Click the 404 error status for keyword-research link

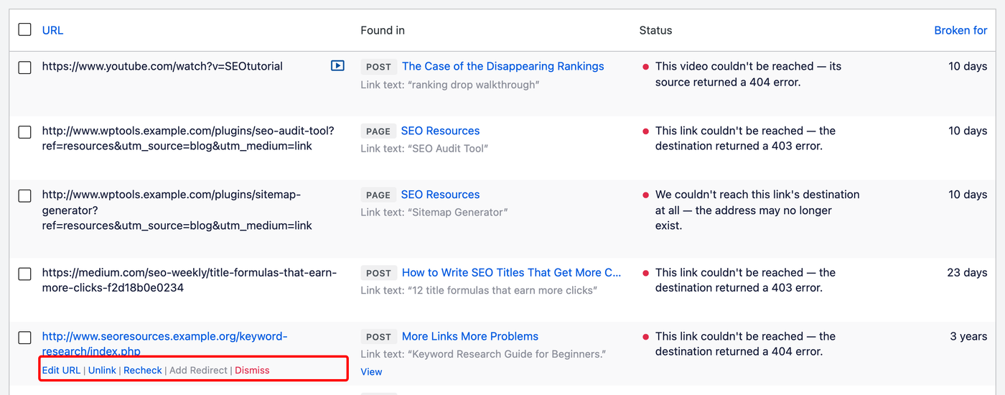pyautogui.click(x=745, y=344)
